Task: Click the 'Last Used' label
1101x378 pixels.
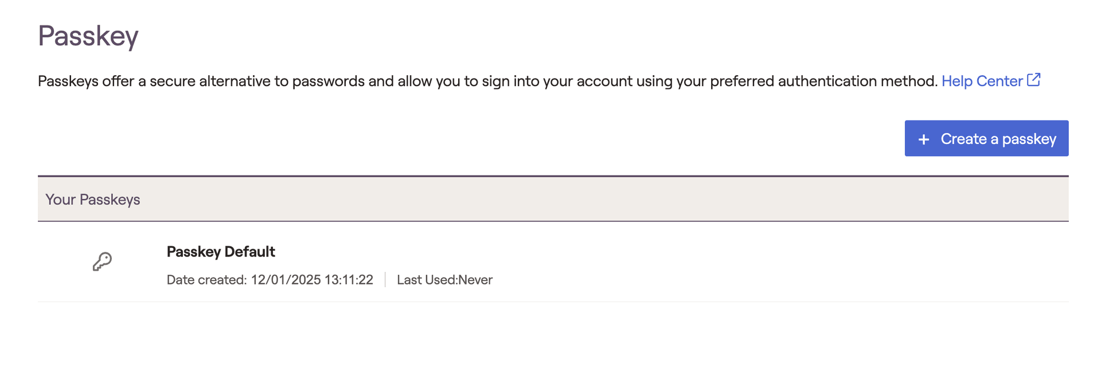Action: point(426,280)
